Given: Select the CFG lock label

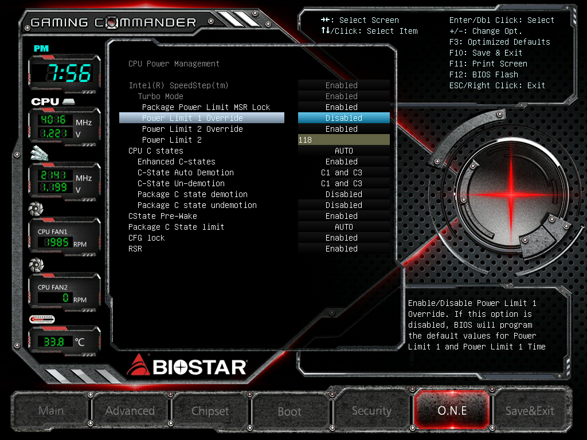Looking at the screenshot, I should (146, 238).
